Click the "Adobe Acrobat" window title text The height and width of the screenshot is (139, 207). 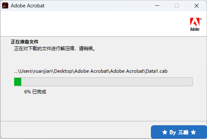pyautogui.click(x=28, y=6)
